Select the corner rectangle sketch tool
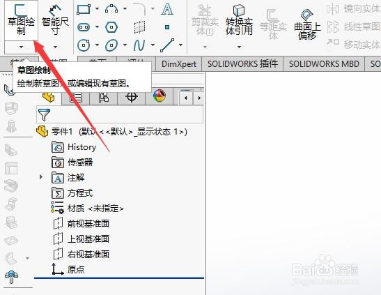Image resolution: width=381 pixels, height=295 pixels. (84, 9)
